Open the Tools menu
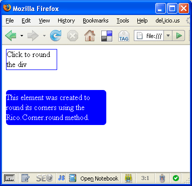This screenshot has height=186, width=192. click(x=123, y=20)
